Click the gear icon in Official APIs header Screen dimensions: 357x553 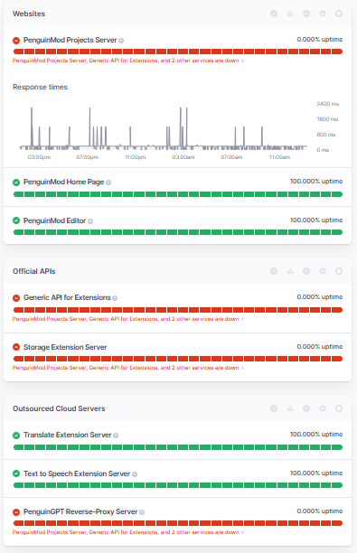click(x=323, y=271)
